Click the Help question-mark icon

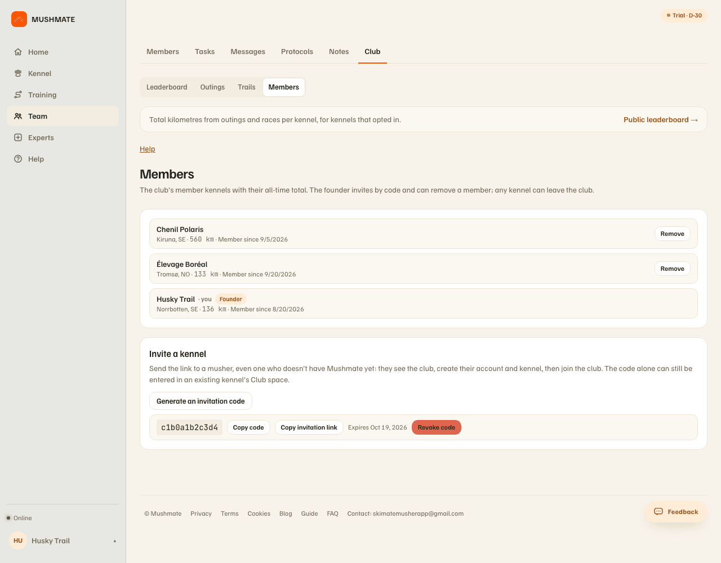click(x=18, y=159)
